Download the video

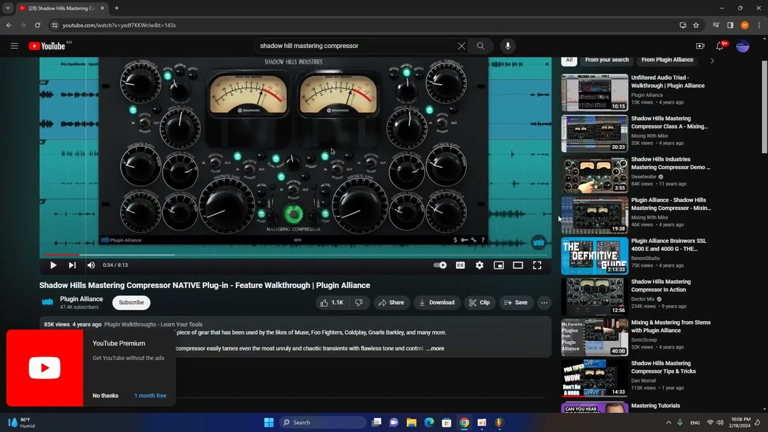tap(437, 303)
